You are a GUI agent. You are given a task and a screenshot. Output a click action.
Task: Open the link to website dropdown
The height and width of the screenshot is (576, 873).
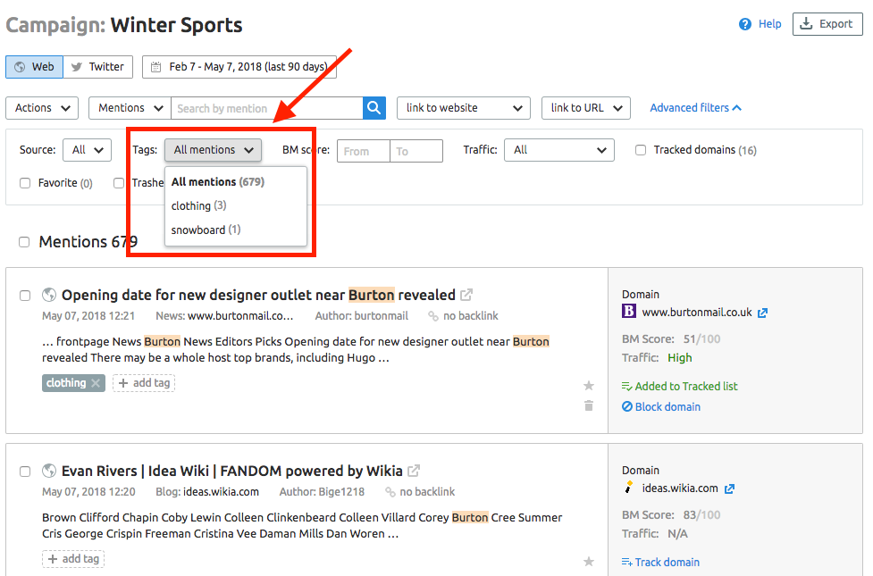point(464,108)
